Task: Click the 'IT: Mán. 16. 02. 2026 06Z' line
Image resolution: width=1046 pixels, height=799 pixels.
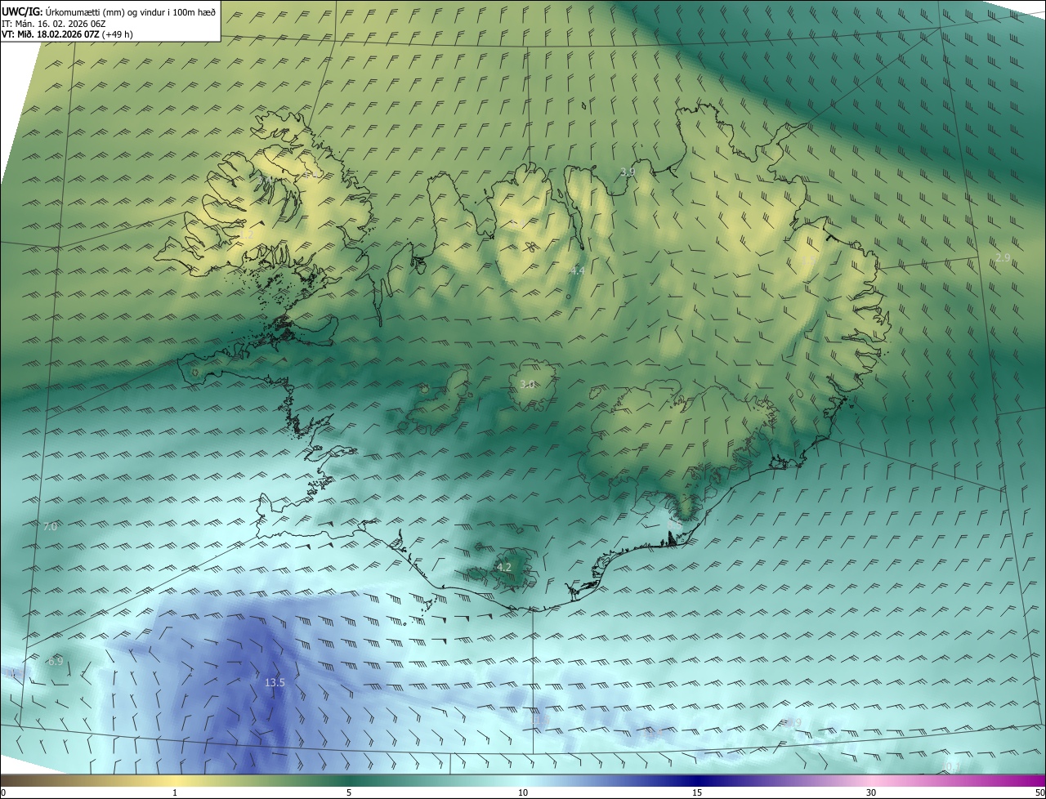Action: click(x=52, y=23)
